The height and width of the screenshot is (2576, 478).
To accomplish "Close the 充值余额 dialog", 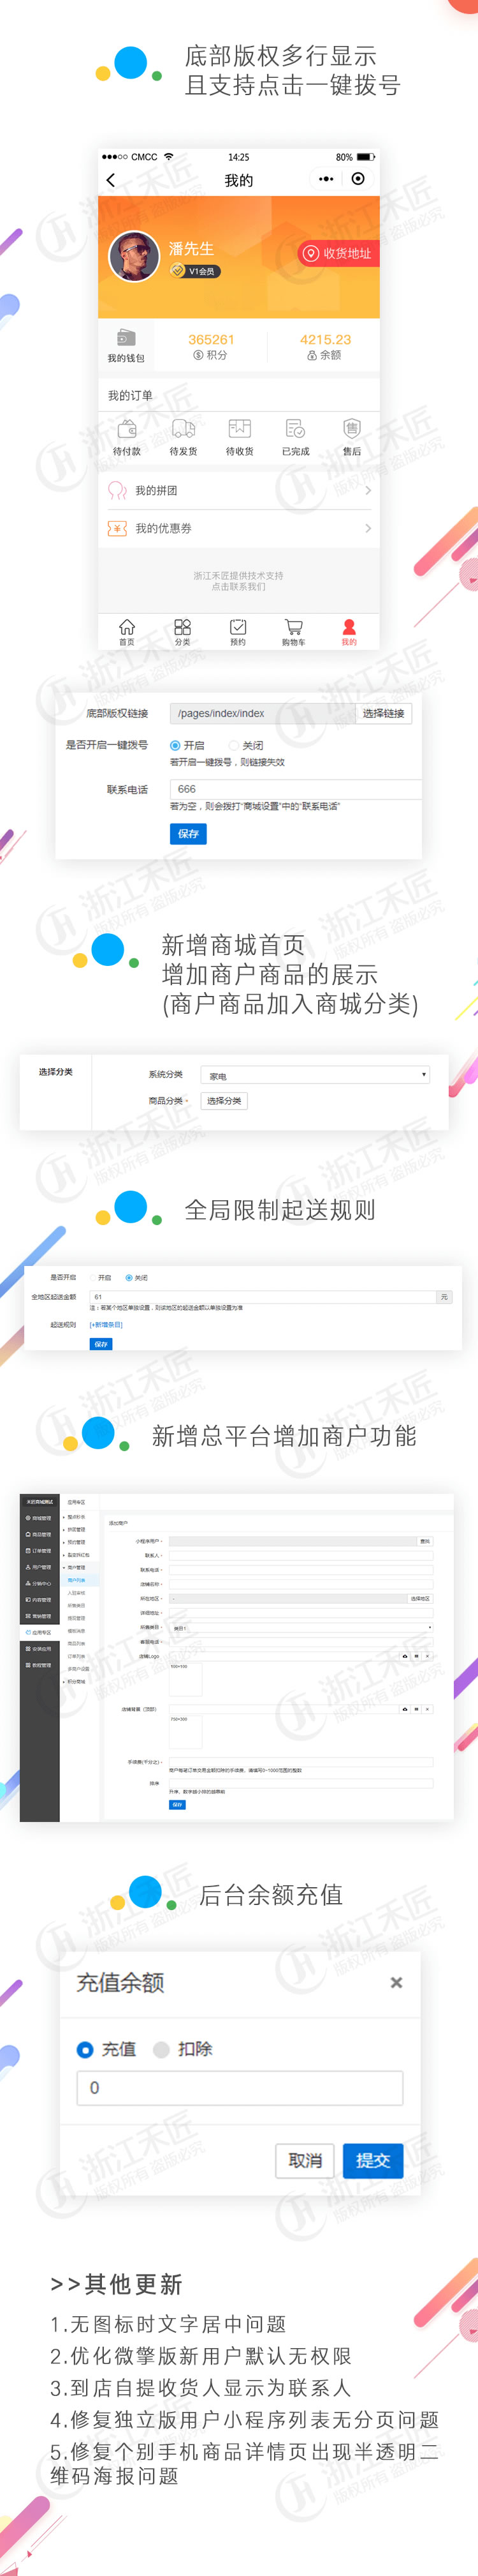I will 396,1982.
